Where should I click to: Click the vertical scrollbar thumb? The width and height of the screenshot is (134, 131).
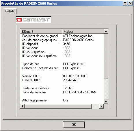[x=106, y=56]
